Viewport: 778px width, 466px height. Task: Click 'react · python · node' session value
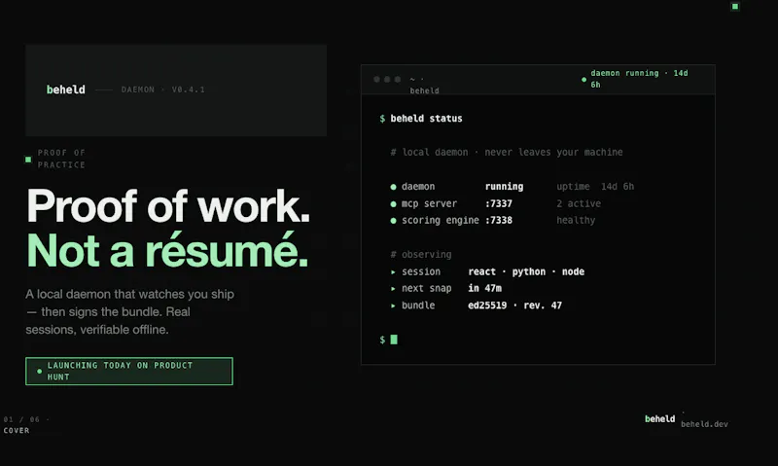526,272
